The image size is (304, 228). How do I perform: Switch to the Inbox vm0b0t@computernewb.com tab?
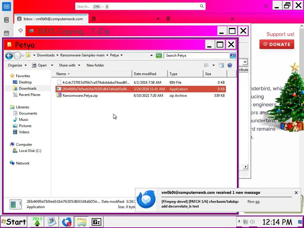(51, 19)
